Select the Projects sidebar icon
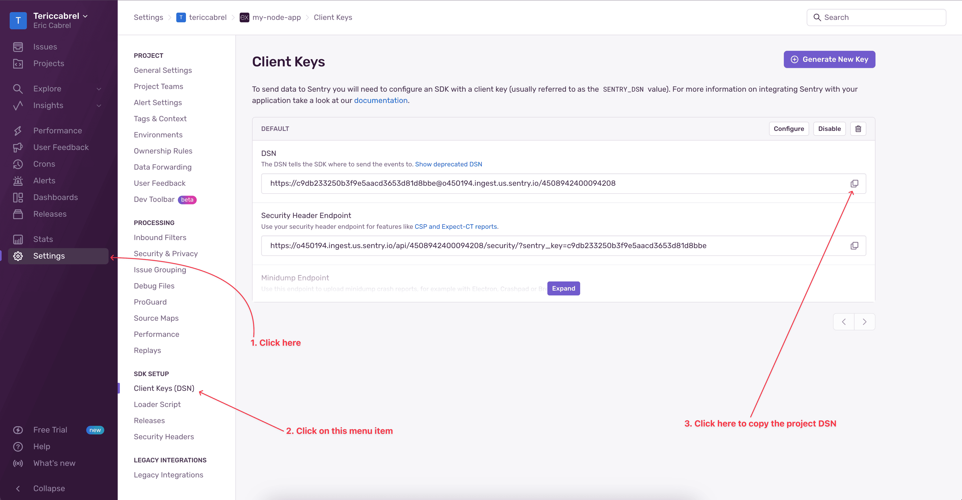962x500 pixels. [49, 63]
